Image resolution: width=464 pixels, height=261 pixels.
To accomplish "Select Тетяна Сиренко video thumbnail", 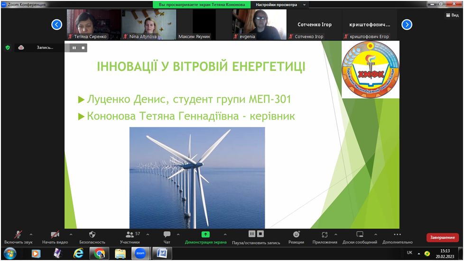I will point(93,25).
